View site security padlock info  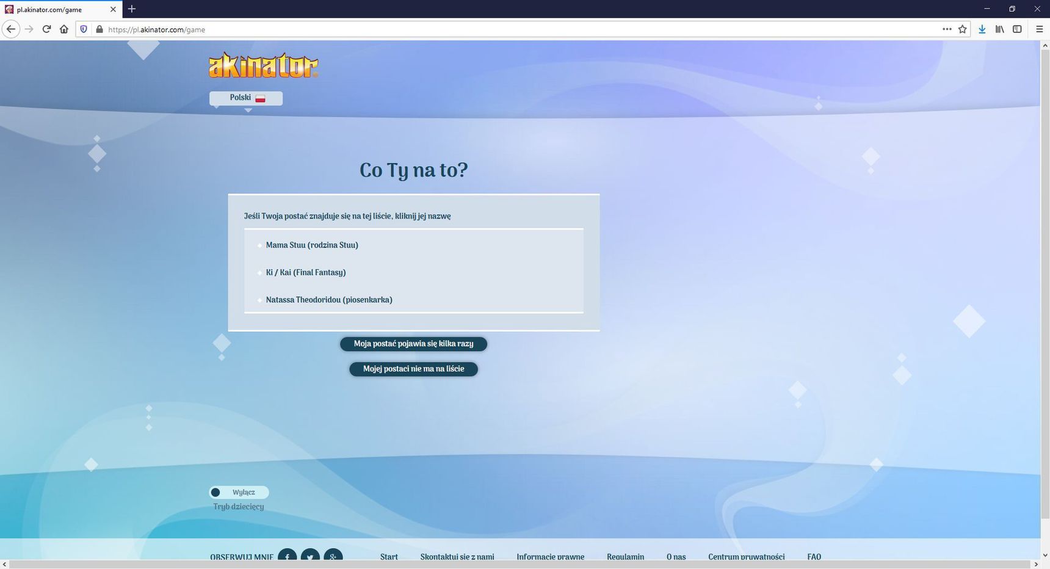100,29
